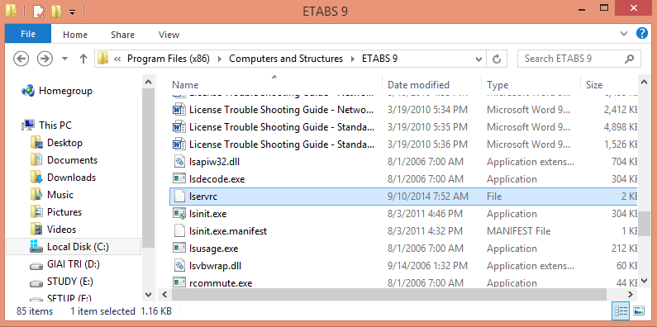Go forward to next folder

pyautogui.click(x=45, y=59)
